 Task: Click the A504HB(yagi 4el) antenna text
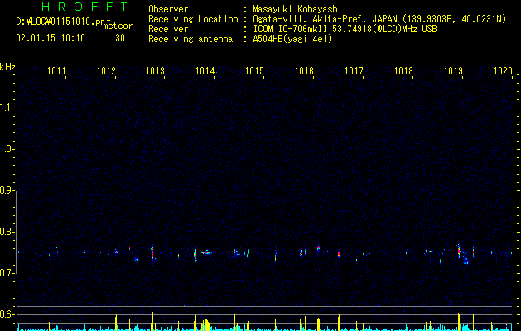[292, 39]
